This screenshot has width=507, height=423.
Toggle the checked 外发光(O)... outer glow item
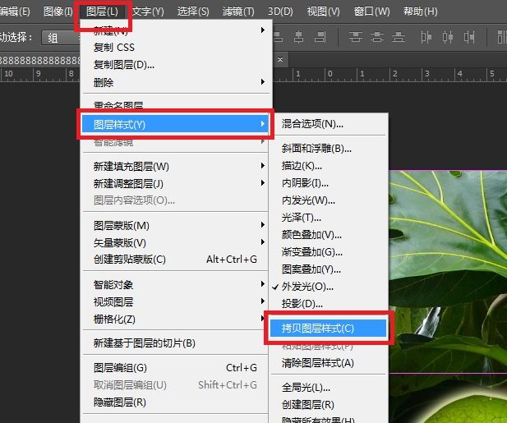tap(307, 287)
